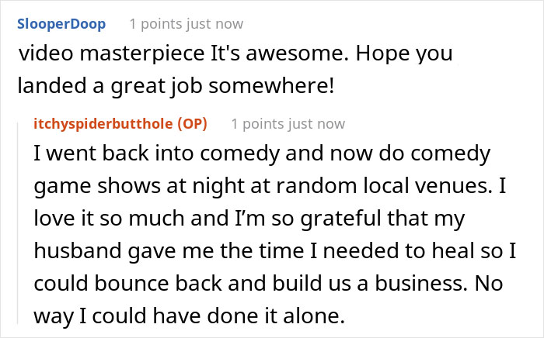Viewport: 544px width, 338px height.
Task: Open SlooperDoop's user profile
Action: (64, 25)
